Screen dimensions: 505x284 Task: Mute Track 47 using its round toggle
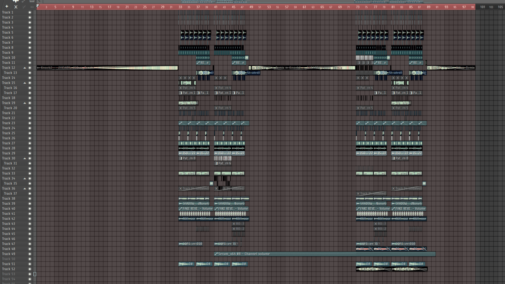(x=30, y=244)
